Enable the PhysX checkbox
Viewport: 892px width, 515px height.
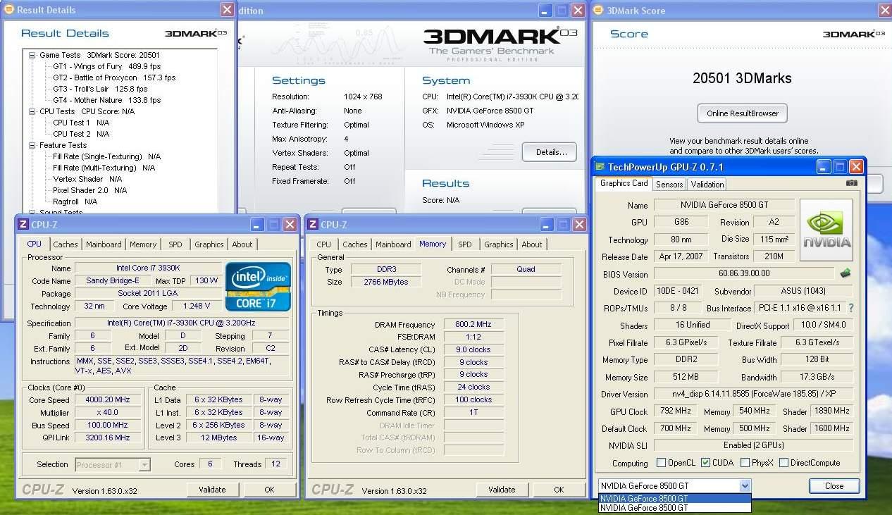(x=745, y=463)
